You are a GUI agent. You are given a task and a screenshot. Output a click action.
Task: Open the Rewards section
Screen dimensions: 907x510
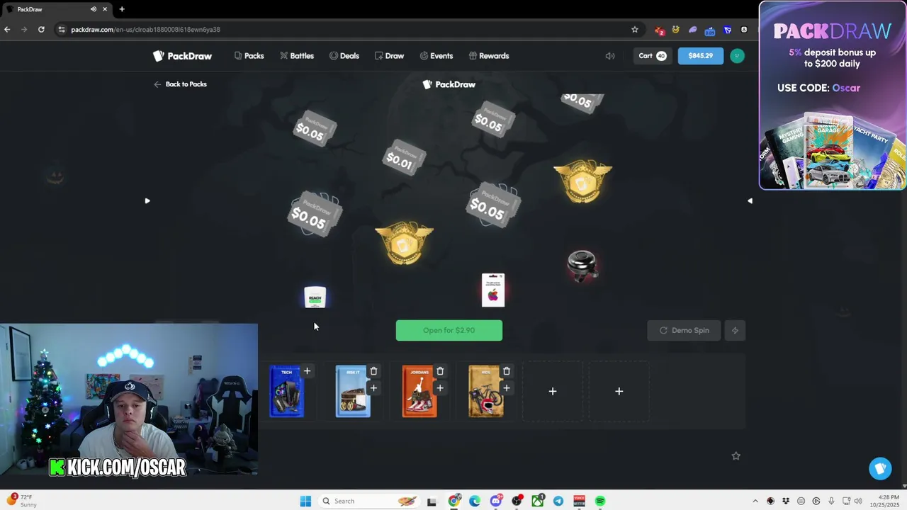point(488,56)
